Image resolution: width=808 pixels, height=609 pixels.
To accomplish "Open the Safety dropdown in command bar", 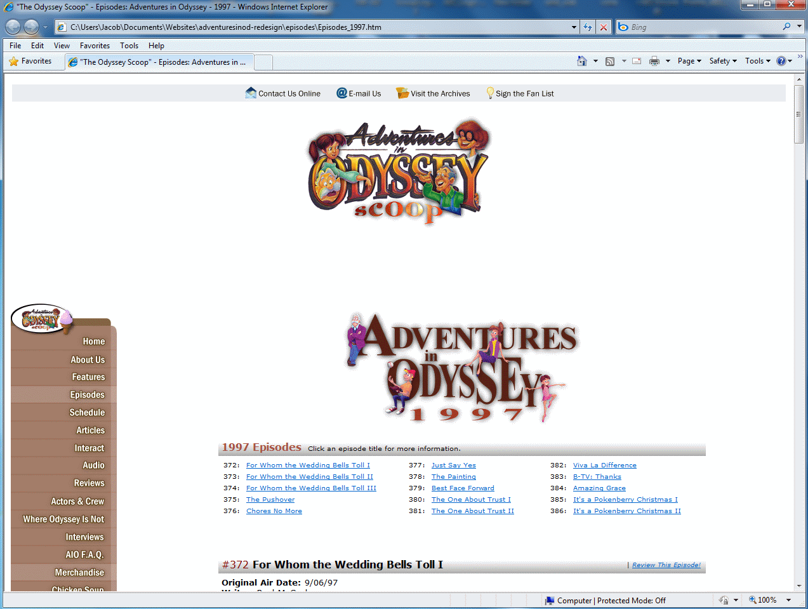I will (x=723, y=61).
